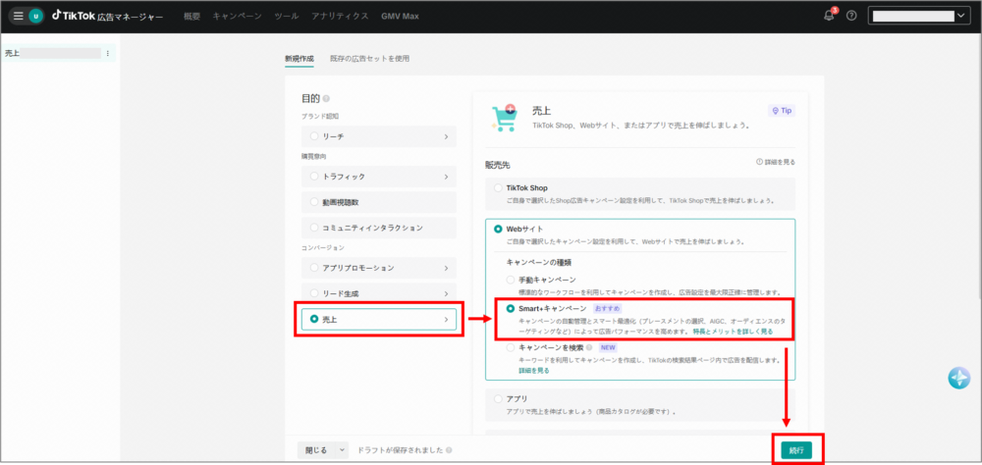Choose the 手動キャンペーン campaign type
The width and height of the screenshot is (982, 465).
511,280
